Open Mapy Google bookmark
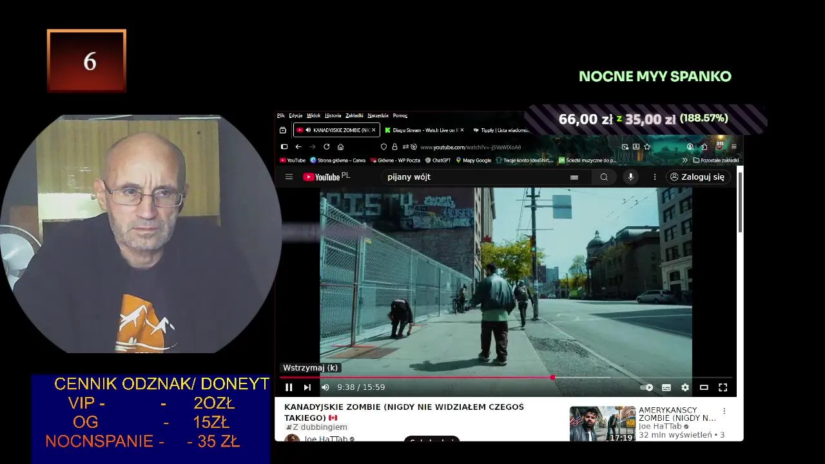825x464 pixels. (474, 160)
